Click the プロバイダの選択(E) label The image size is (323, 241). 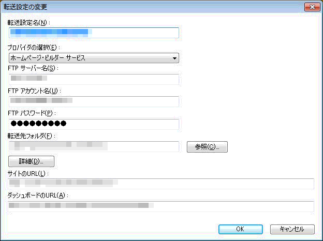pos(34,48)
